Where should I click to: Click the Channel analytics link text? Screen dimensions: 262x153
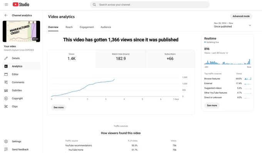click(22, 15)
